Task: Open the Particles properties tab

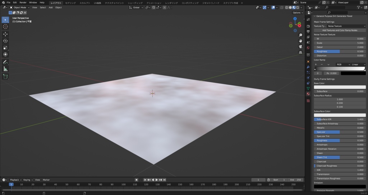Action: tap(308, 72)
